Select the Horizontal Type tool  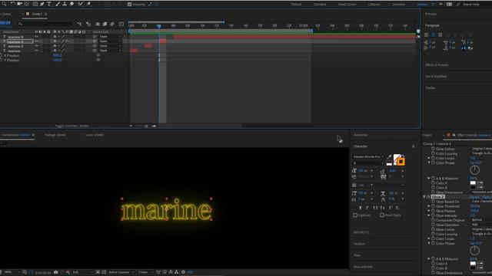49,4
